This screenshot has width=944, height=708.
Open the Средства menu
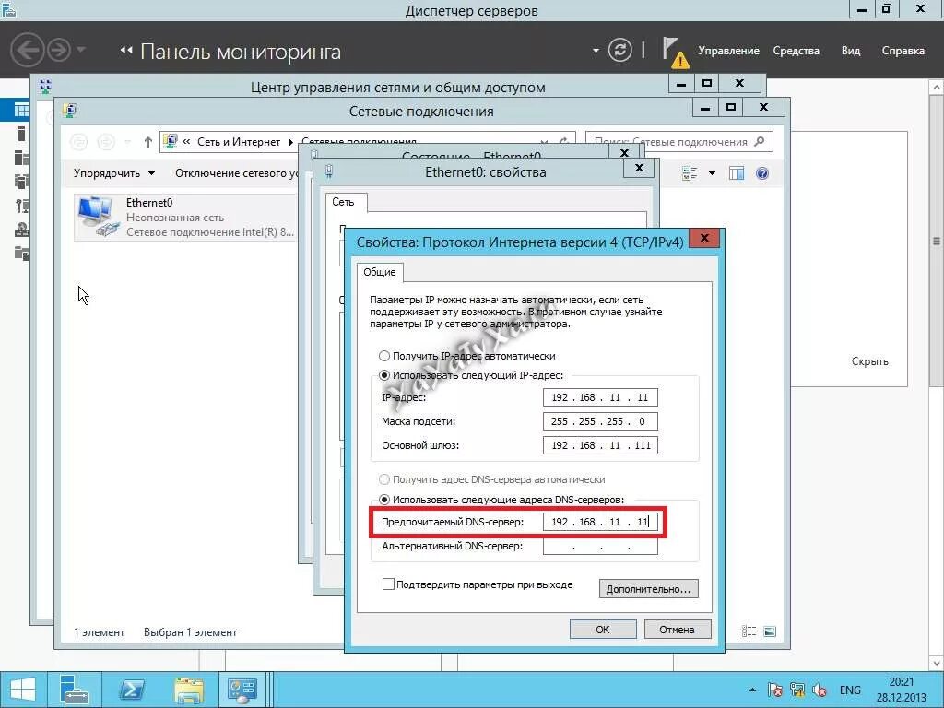pyautogui.click(x=796, y=51)
